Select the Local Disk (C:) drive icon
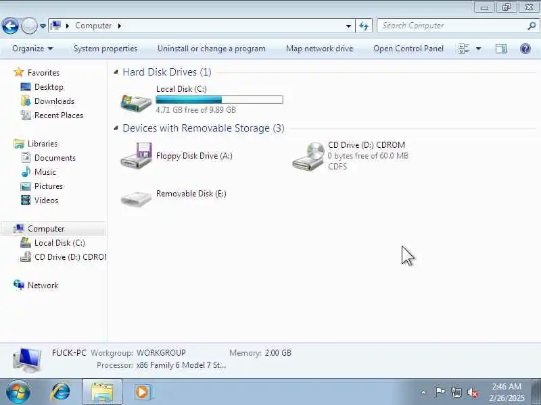Screen dimensions: 541x405 click(x=136, y=103)
